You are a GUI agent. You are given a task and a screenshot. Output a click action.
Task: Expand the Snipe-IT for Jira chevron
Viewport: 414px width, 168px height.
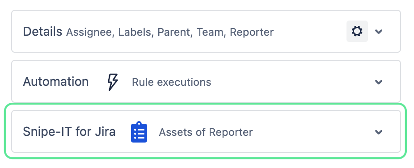point(379,132)
